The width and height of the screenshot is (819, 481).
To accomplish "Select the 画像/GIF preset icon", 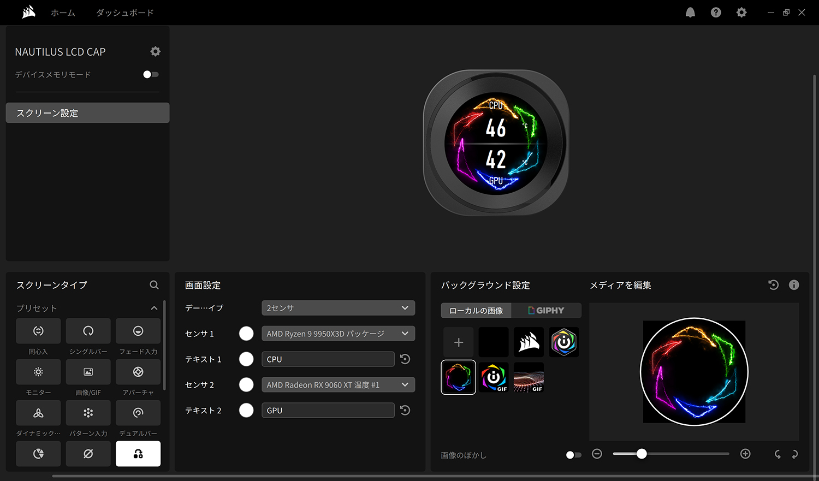I will coord(88,372).
